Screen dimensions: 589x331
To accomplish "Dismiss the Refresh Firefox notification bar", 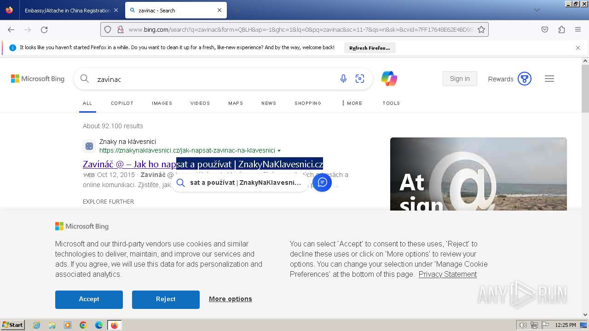I will 578,48.
